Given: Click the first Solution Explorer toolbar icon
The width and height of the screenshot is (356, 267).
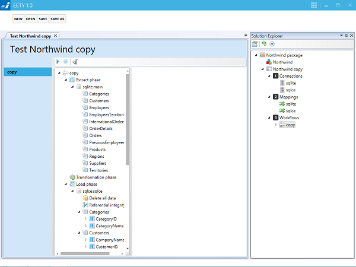Looking at the screenshot, I should pos(255,43).
